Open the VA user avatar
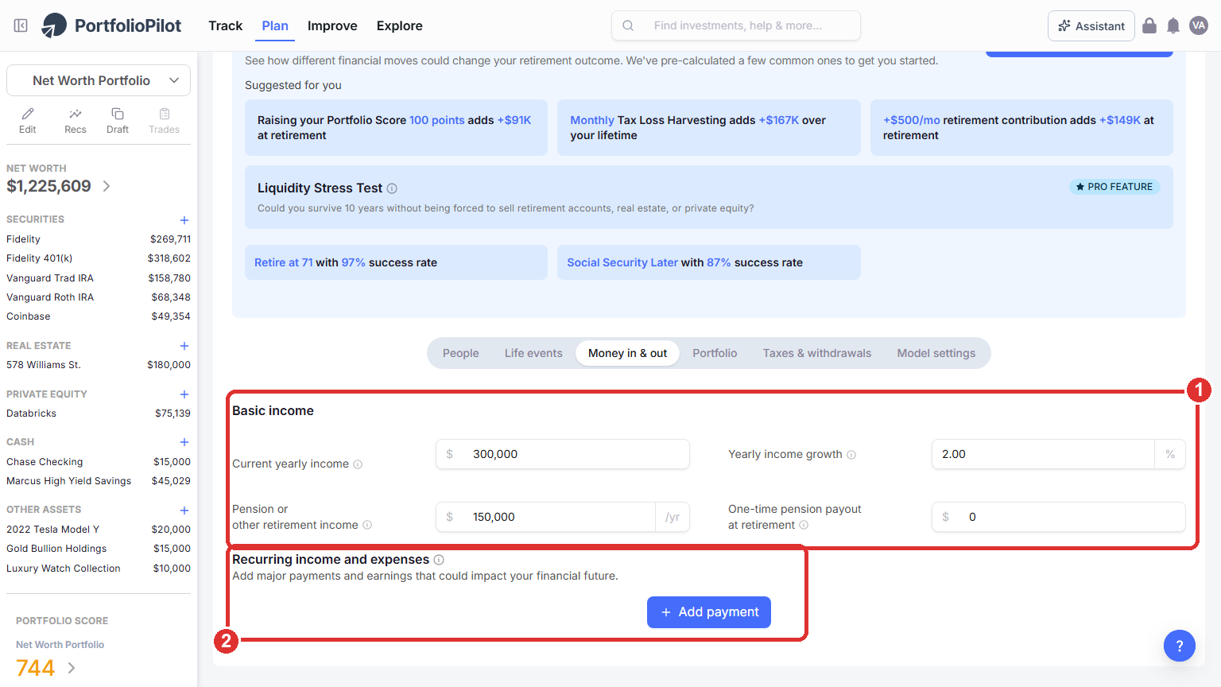Screen dimensions: 1221x687 pos(1199,25)
